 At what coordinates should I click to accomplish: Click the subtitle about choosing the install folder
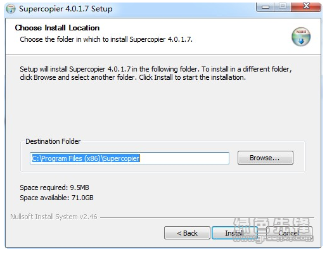pos(106,39)
